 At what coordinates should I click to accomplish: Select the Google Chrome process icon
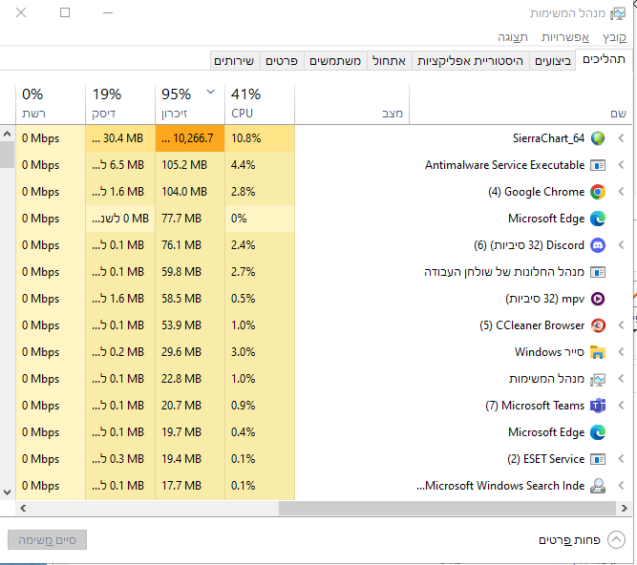pos(598,192)
